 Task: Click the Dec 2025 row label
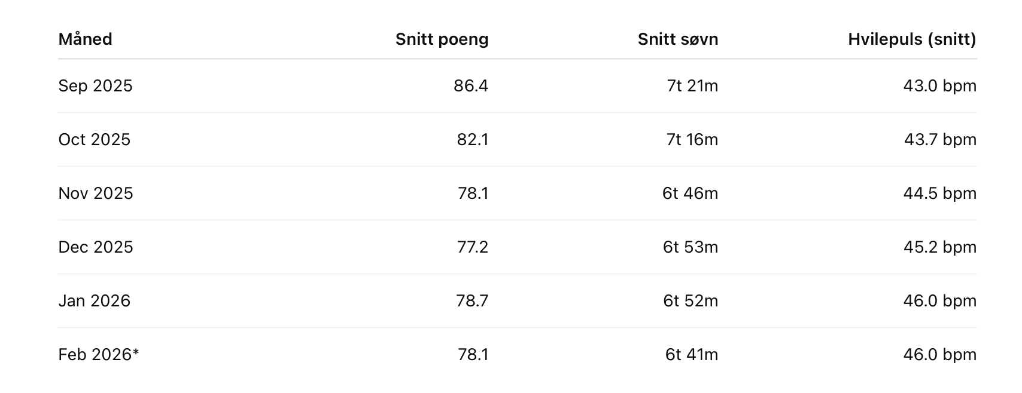coord(95,247)
